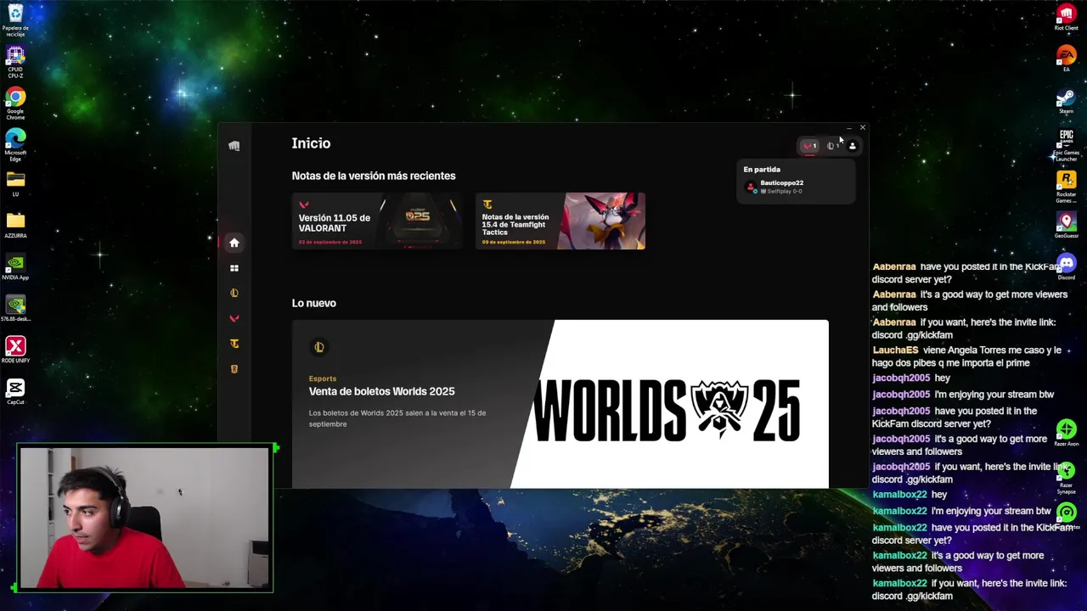Open Papelera de reciclaje on the desktop
This screenshot has height=611, width=1087.
pyautogui.click(x=15, y=20)
